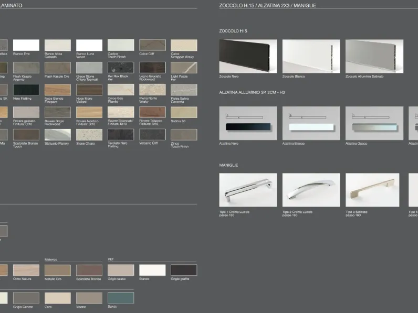This screenshot has width=418, height=313.
Task: Open the Zoccolo Nero plinth image
Action: pos(248,56)
